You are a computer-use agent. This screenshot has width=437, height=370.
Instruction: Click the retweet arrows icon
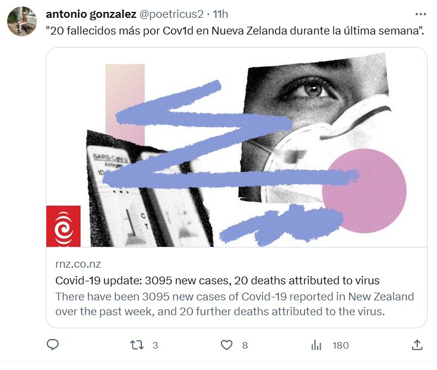137,345
